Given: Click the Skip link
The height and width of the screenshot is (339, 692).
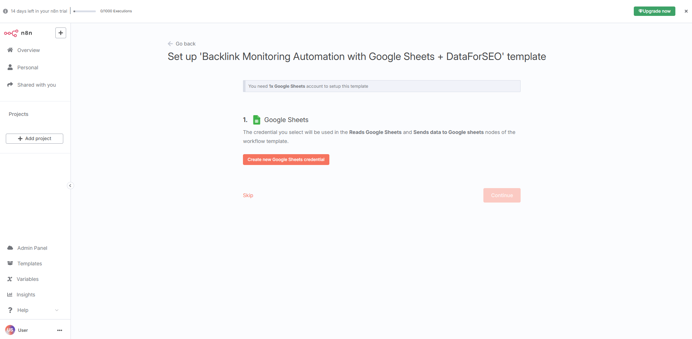Looking at the screenshot, I should click(x=248, y=195).
